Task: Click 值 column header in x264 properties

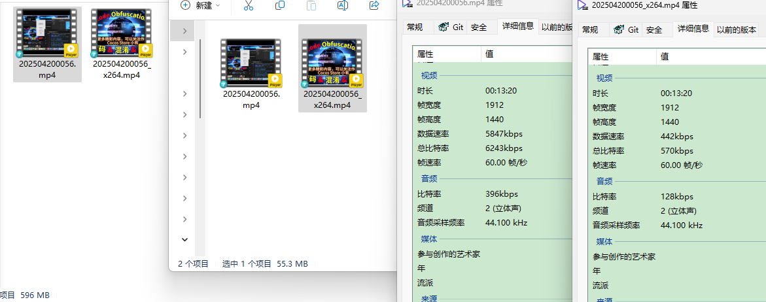Action: (x=711, y=57)
